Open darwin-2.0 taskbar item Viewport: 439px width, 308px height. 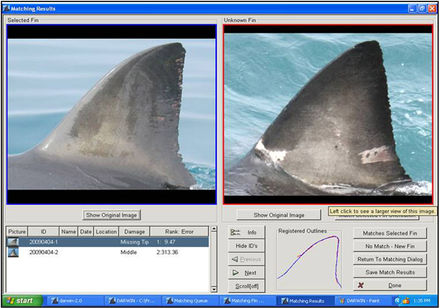pyautogui.click(x=69, y=300)
